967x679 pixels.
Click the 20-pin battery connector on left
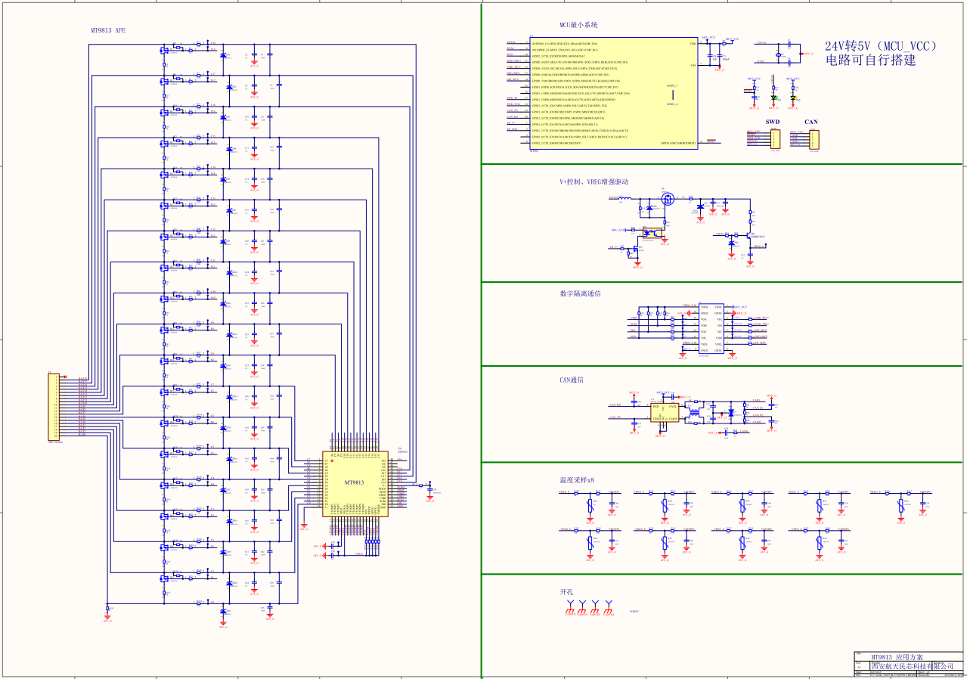[54, 407]
